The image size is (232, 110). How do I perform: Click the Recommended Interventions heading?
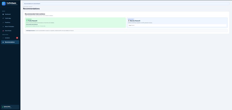pyautogui.click(x=35, y=14)
